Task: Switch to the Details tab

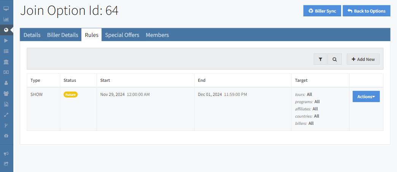Action: pos(32,35)
